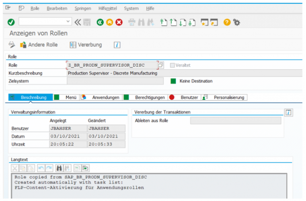Screen dimensions: 306x201
Task: Open help via yellow question mark icon
Action: (x=227, y=22)
